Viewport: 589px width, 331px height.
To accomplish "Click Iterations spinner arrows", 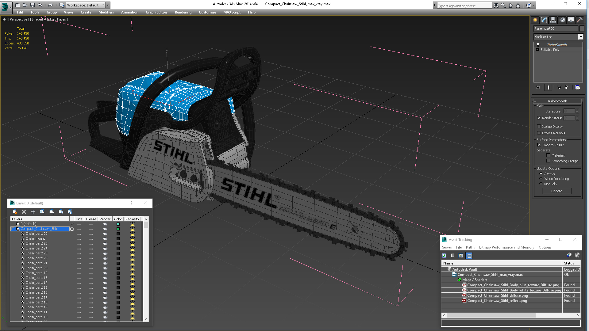I will pyautogui.click(x=577, y=111).
